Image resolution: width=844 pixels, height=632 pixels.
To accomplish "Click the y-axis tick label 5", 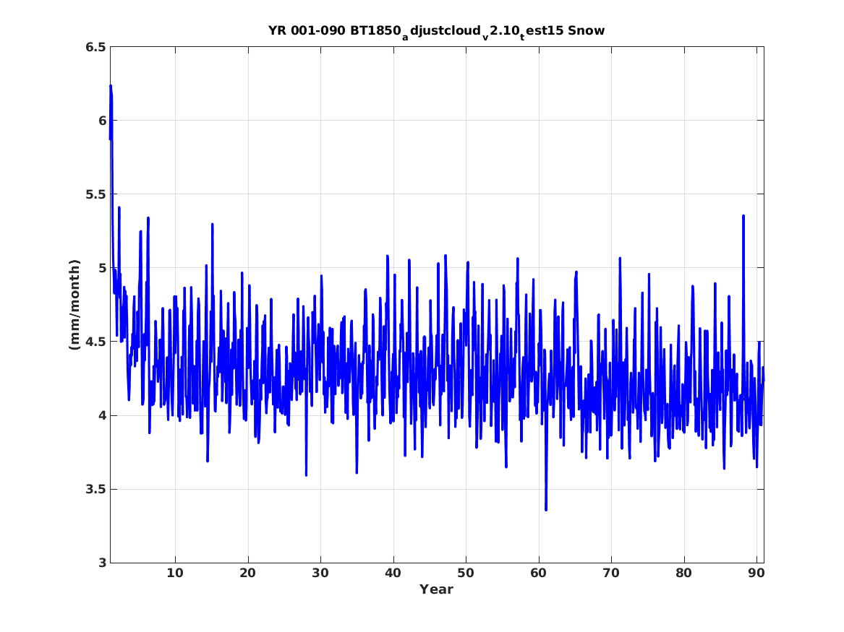I will [102, 268].
